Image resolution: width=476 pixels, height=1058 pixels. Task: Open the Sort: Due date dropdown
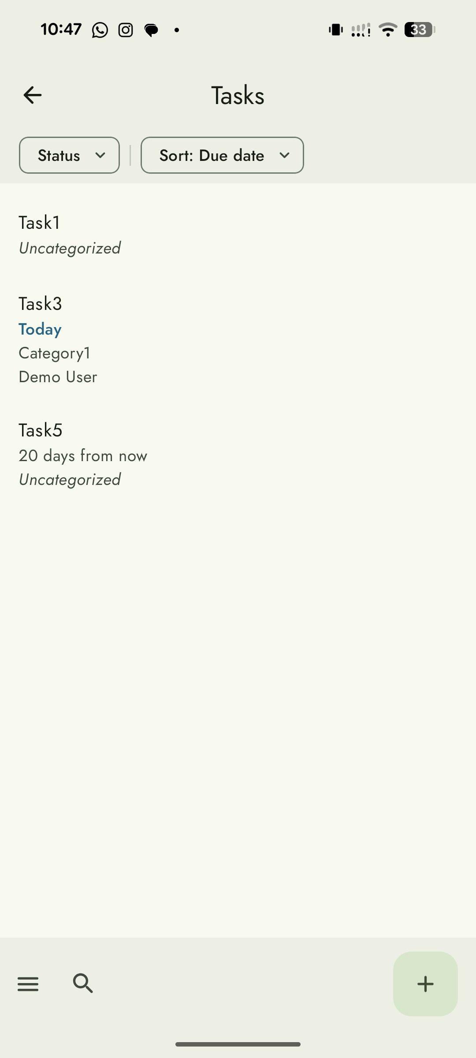pos(222,155)
